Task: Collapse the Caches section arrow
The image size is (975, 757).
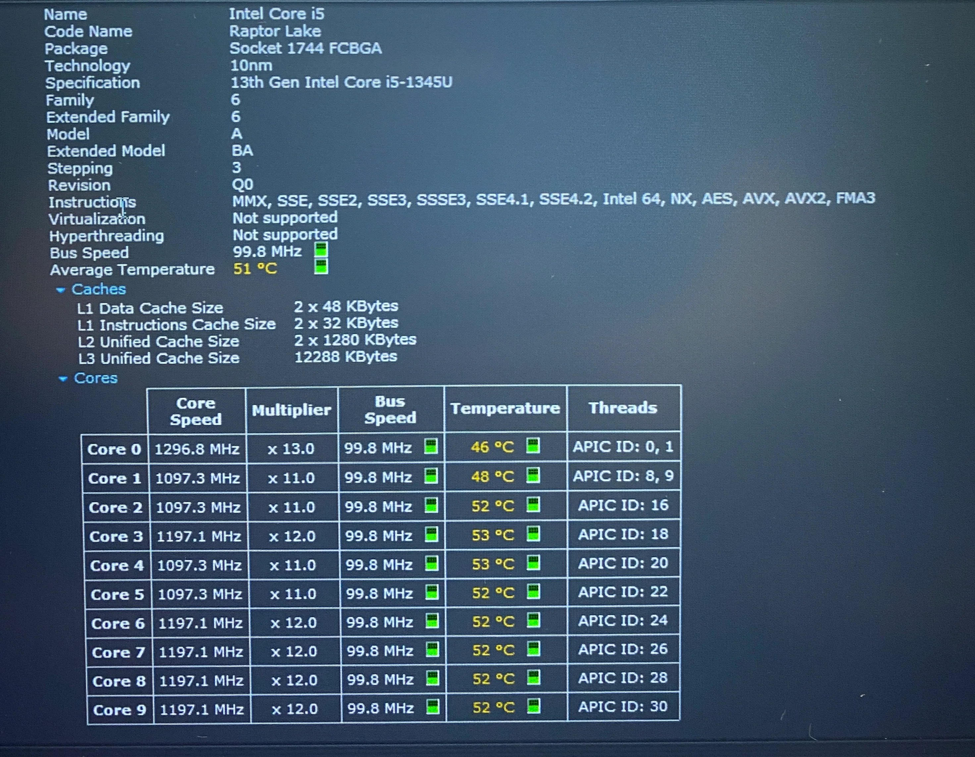Action: click(61, 290)
